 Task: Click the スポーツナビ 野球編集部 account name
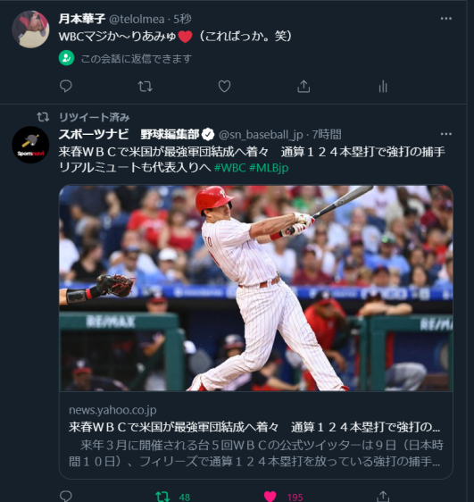point(129,135)
